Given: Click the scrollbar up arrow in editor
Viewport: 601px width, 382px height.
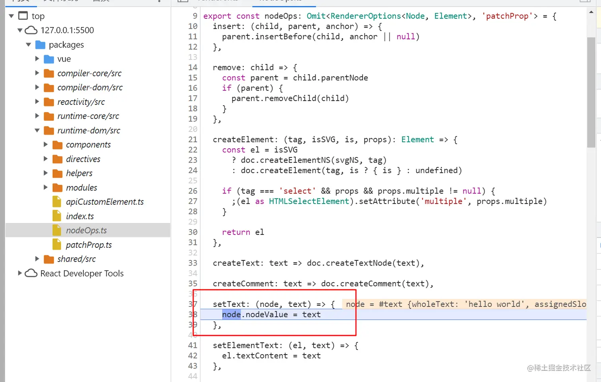Looking at the screenshot, I should [591, 12].
